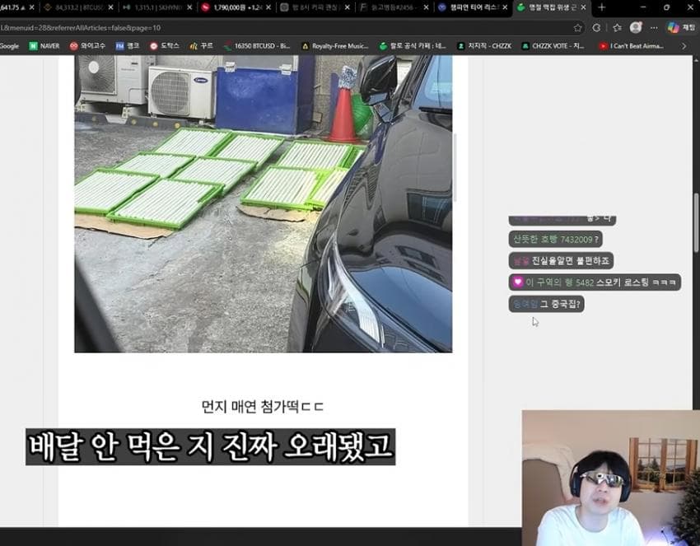Click the 치지직 - CHZZK bookmark favicon
700x546 pixels.
pyautogui.click(x=460, y=46)
